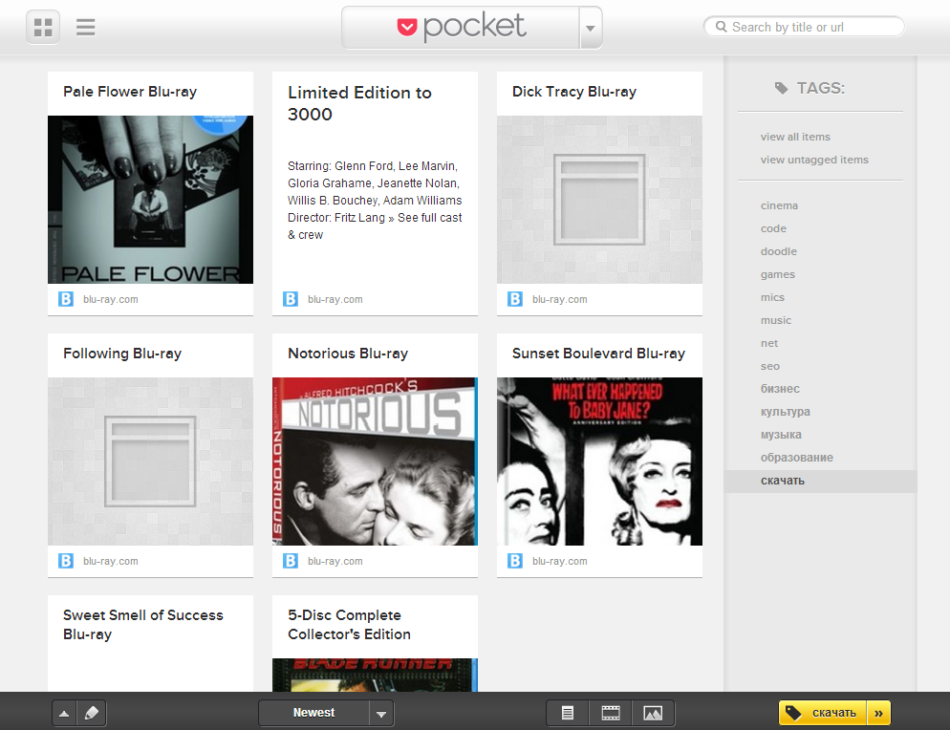Click blu-ray.com favicon under Sunset Boulevard
The image size is (950, 730).
[515, 561]
